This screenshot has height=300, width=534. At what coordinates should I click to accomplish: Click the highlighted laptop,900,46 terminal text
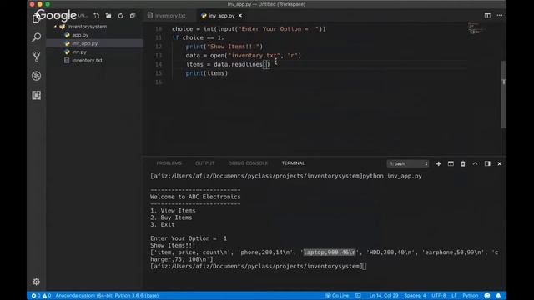click(x=330, y=252)
